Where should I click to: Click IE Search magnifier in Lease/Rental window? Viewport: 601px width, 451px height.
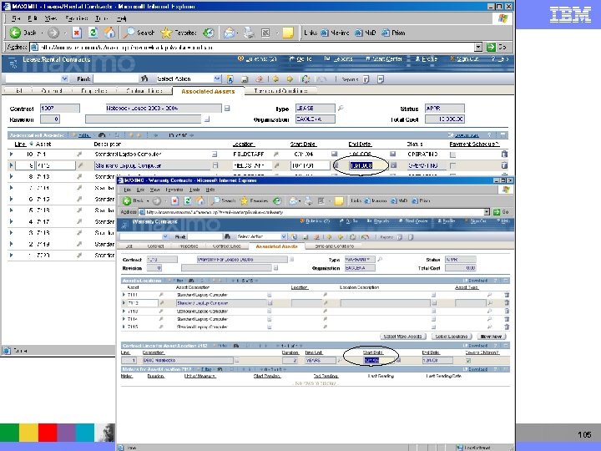tap(129, 33)
